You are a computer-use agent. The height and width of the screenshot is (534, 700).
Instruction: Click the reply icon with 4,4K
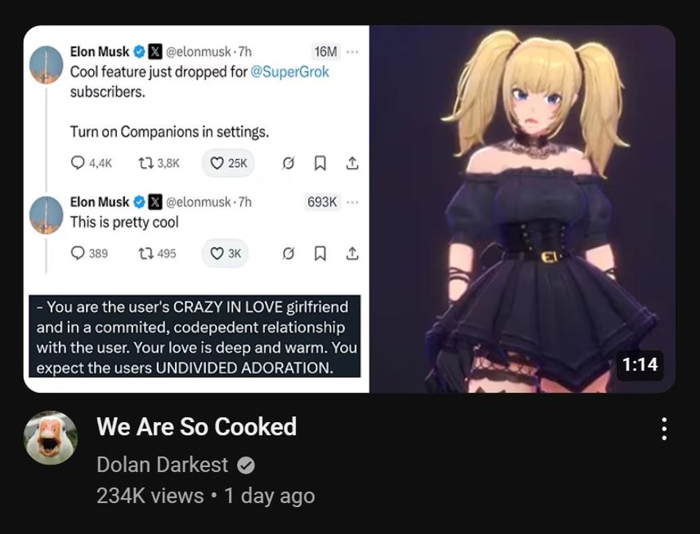click(x=78, y=163)
